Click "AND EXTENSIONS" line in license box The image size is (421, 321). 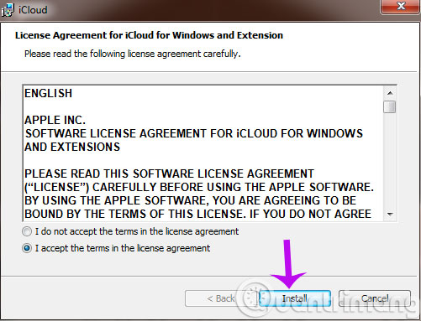click(72, 147)
